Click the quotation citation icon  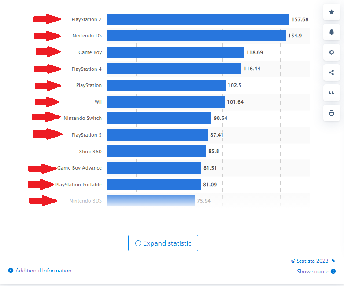(331, 93)
